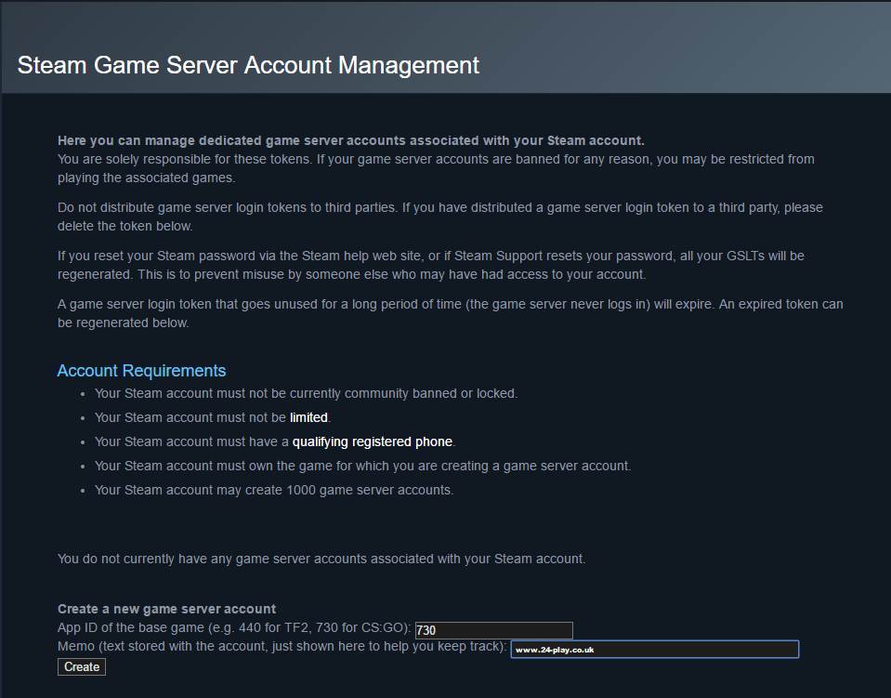The image size is (891, 698).
Task: Click the "must own the game" requirement line
Action: [363, 466]
